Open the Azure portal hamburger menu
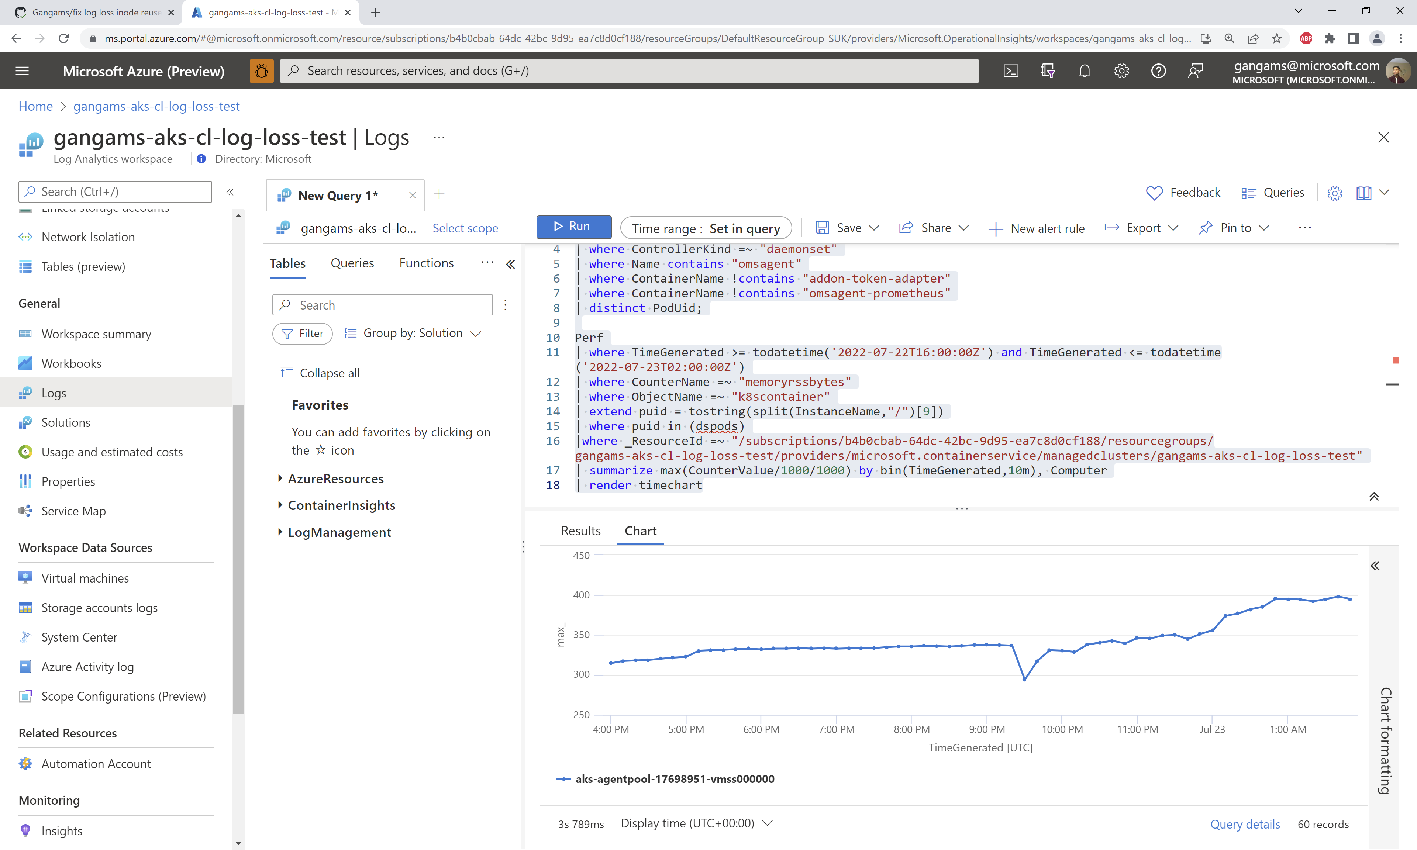 point(23,71)
